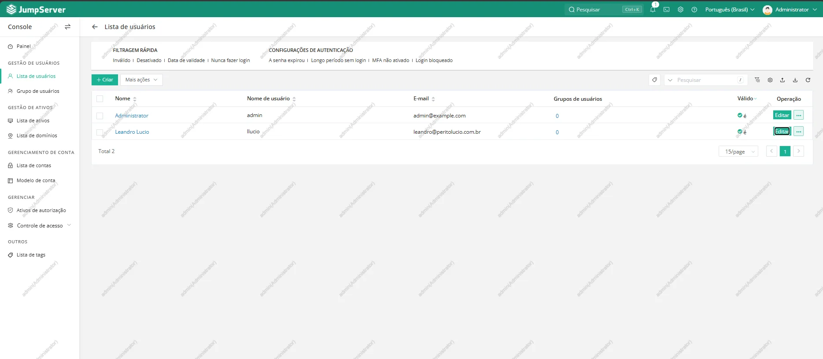This screenshot has height=359, width=823.
Task: Apply the Nunca fazer login quick filter
Action: click(230, 60)
